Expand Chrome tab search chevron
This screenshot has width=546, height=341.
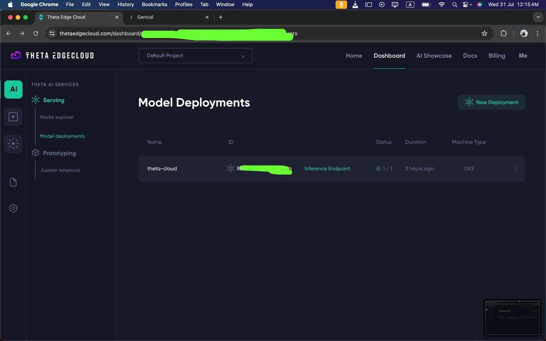(538, 17)
